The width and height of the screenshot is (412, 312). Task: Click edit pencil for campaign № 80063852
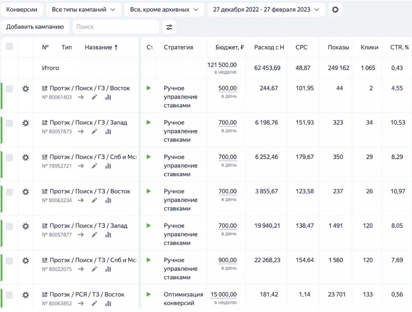(94, 303)
